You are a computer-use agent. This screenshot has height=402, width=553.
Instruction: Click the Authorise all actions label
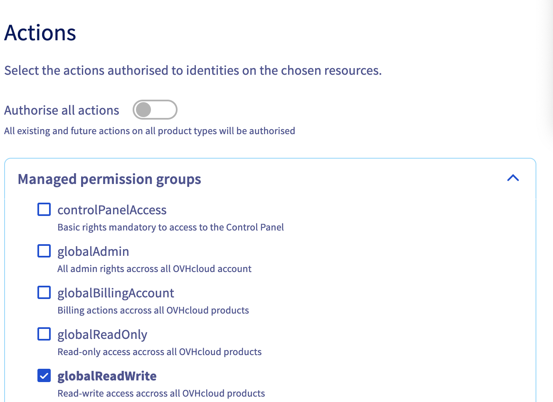[62, 110]
